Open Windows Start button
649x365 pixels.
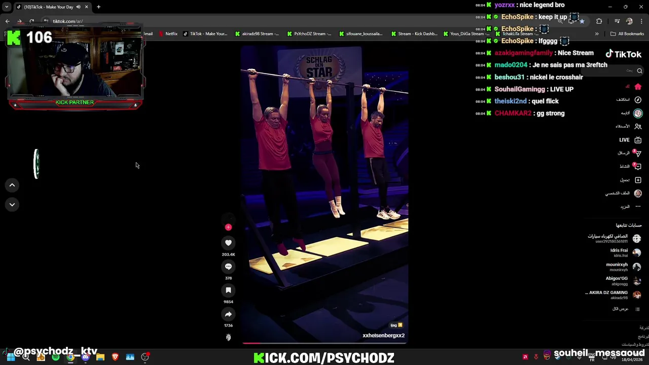pos(11,357)
